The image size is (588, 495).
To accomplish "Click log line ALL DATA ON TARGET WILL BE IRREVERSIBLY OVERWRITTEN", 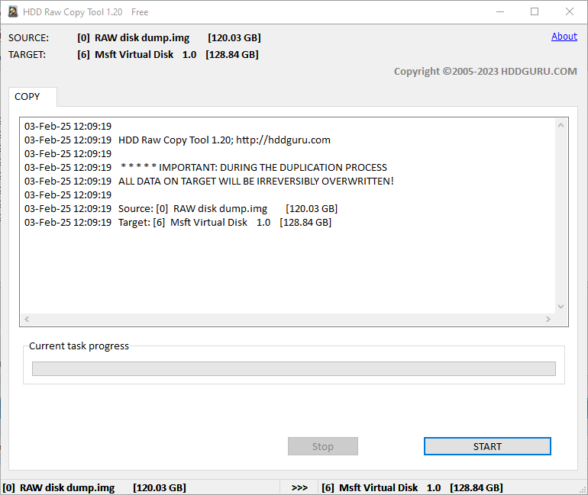I will click(209, 182).
